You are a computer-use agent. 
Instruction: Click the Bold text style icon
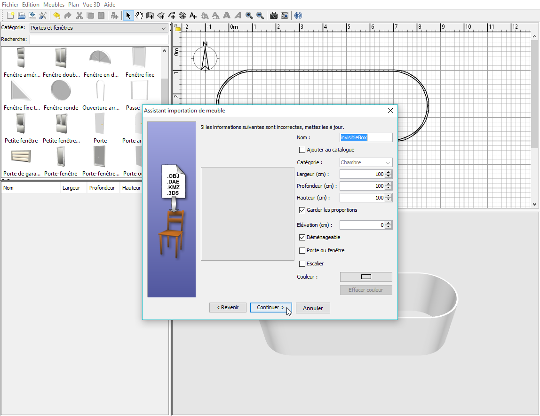pyautogui.click(x=227, y=16)
